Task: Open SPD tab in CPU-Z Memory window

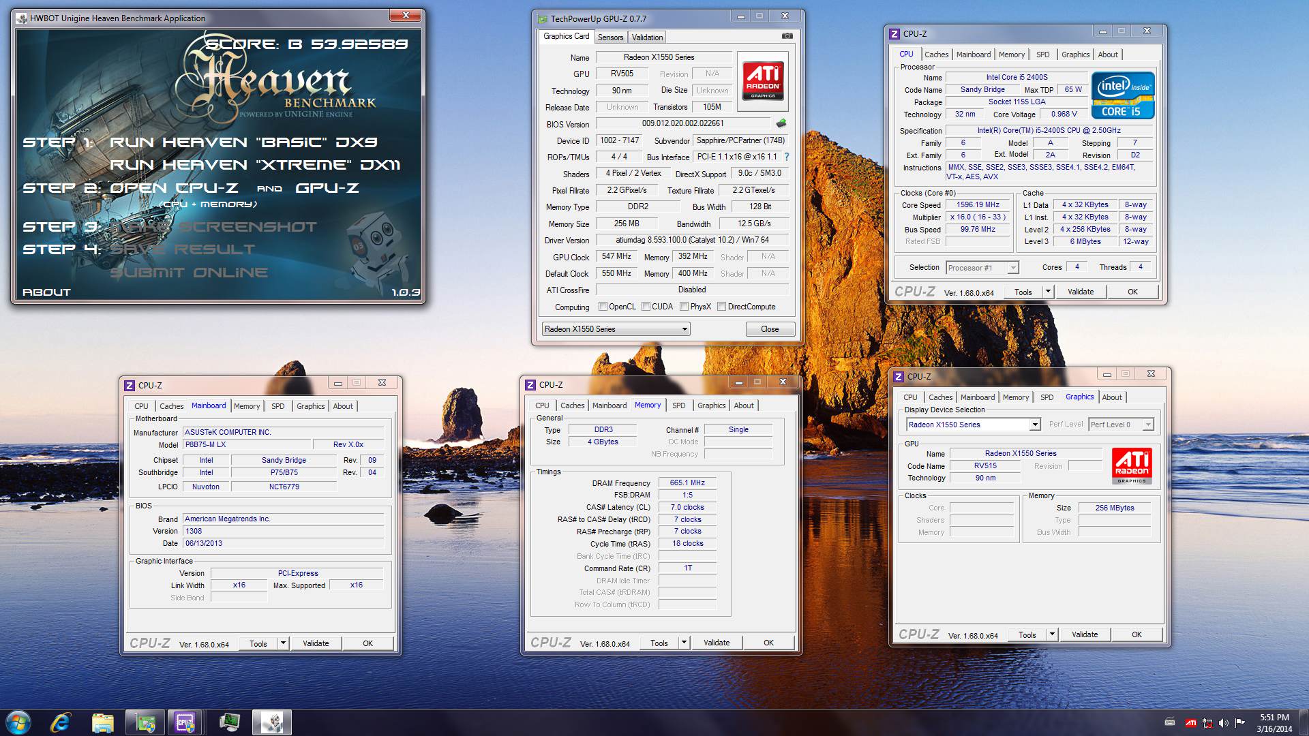Action: tap(679, 405)
